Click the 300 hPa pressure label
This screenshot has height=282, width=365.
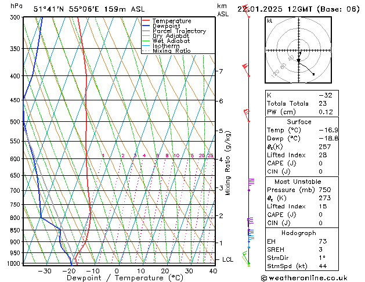tap(16, 17)
